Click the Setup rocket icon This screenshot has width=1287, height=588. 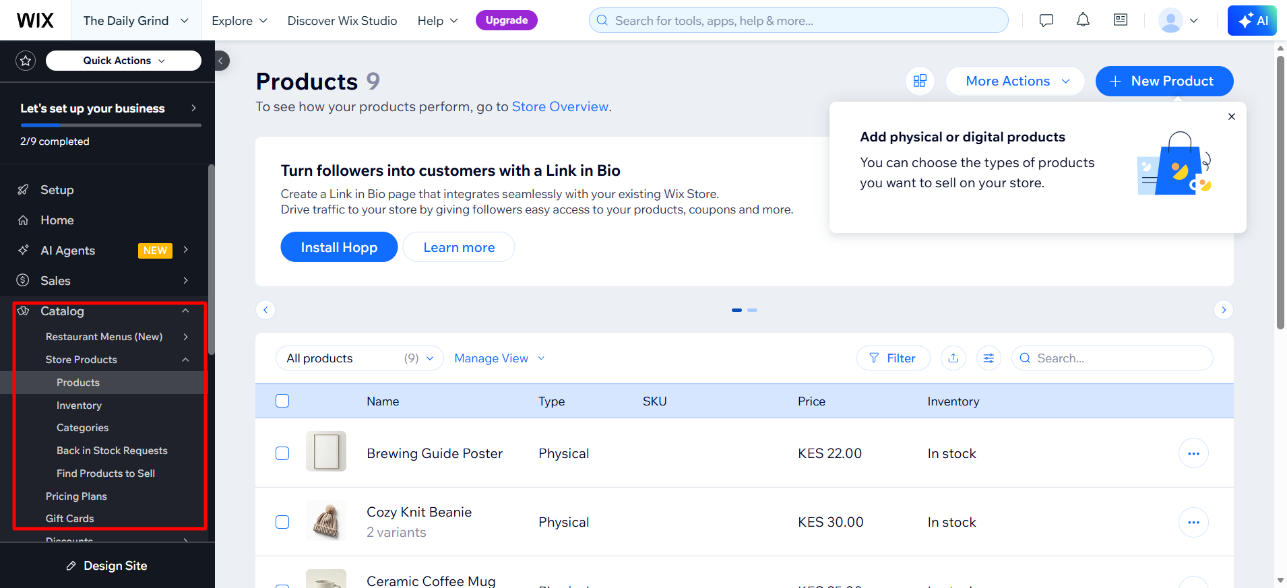pos(23,190)
